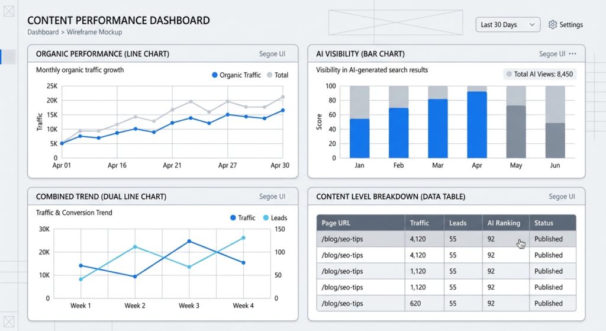Click Content Level Breakdown (Data Table) title

click(391, 197)
